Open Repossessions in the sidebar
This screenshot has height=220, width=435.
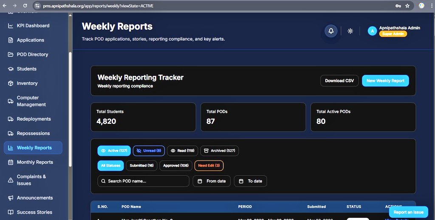pos(33,134)
